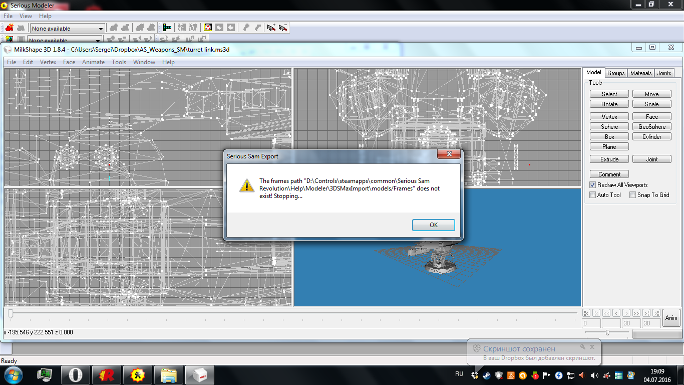
Task: Click the current frame field showing 0
Action: click(x=591, y=323)
